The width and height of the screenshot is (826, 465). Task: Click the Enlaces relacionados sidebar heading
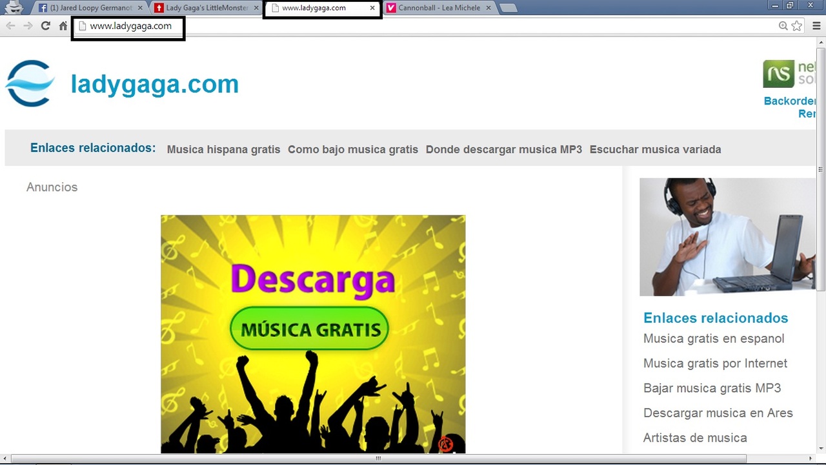716,318
